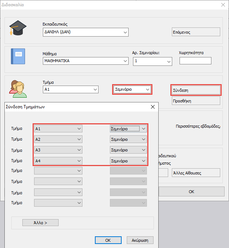Image resolution: width=229 pixels, height=248 pixels.
Task: Open the Σεμινάριο dropdown beside Α3
Action: coord(128,150)
